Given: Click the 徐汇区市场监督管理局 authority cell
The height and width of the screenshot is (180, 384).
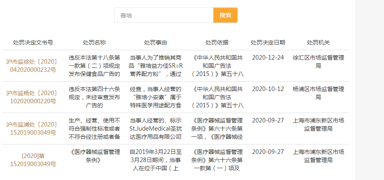Looking at the screenshot, I should coord(318,61).
